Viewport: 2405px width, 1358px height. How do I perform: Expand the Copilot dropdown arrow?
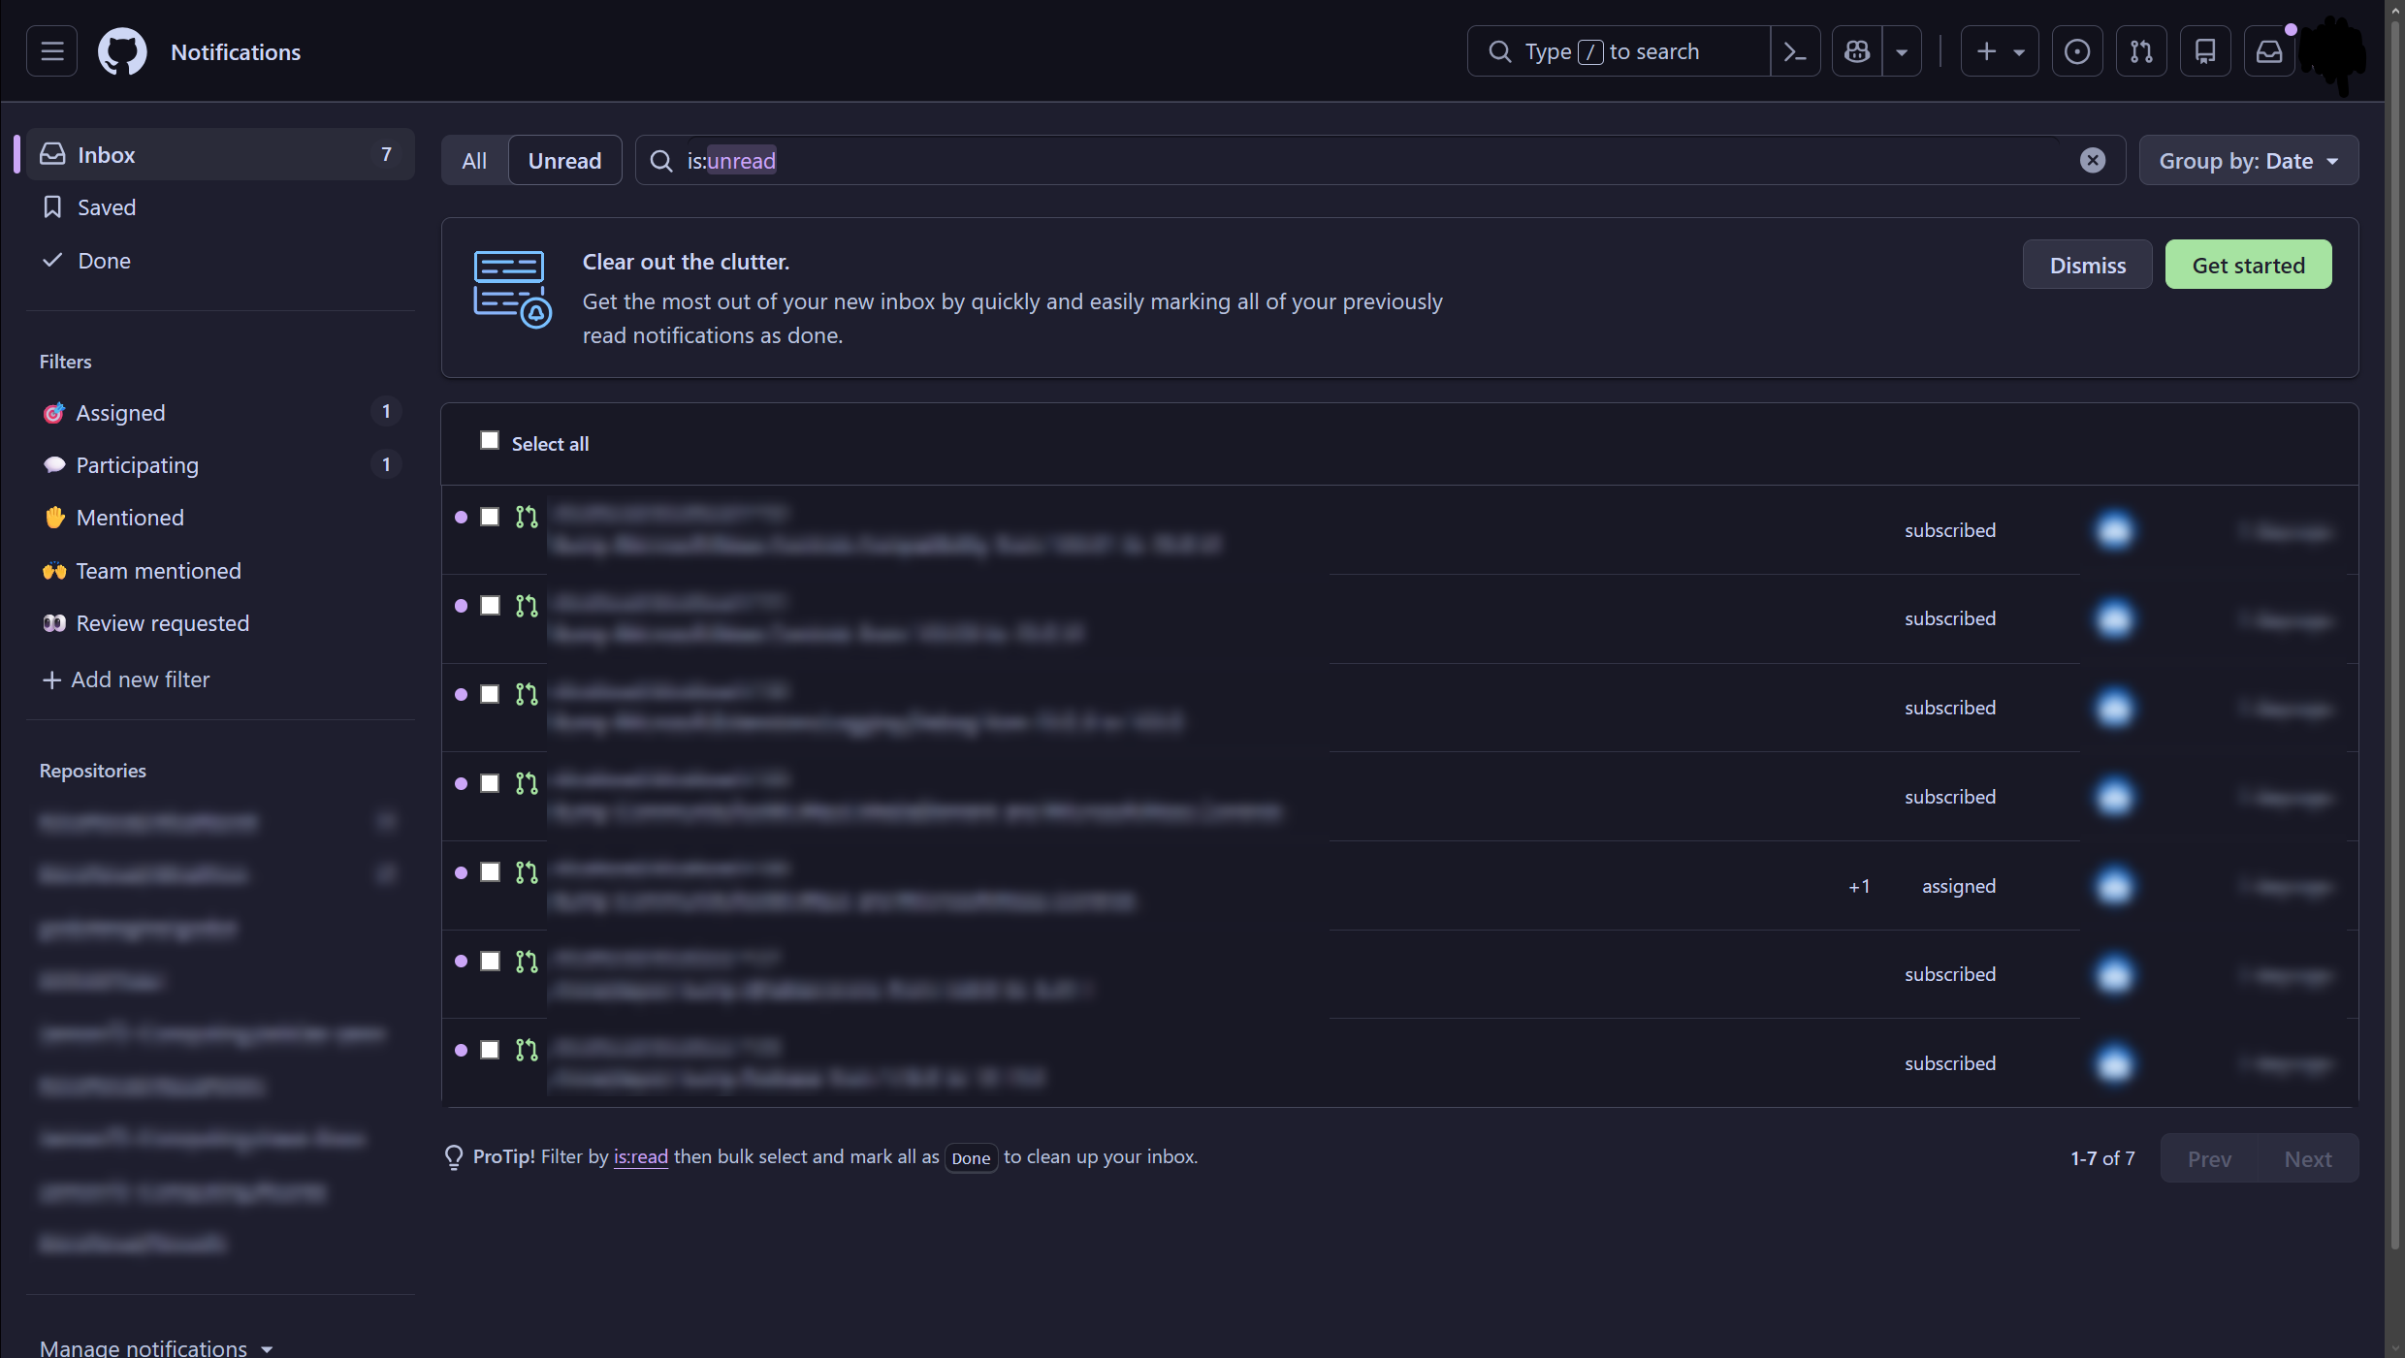point(1902,51)
